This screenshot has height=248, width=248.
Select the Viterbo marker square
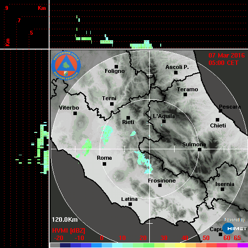[75, 113]
